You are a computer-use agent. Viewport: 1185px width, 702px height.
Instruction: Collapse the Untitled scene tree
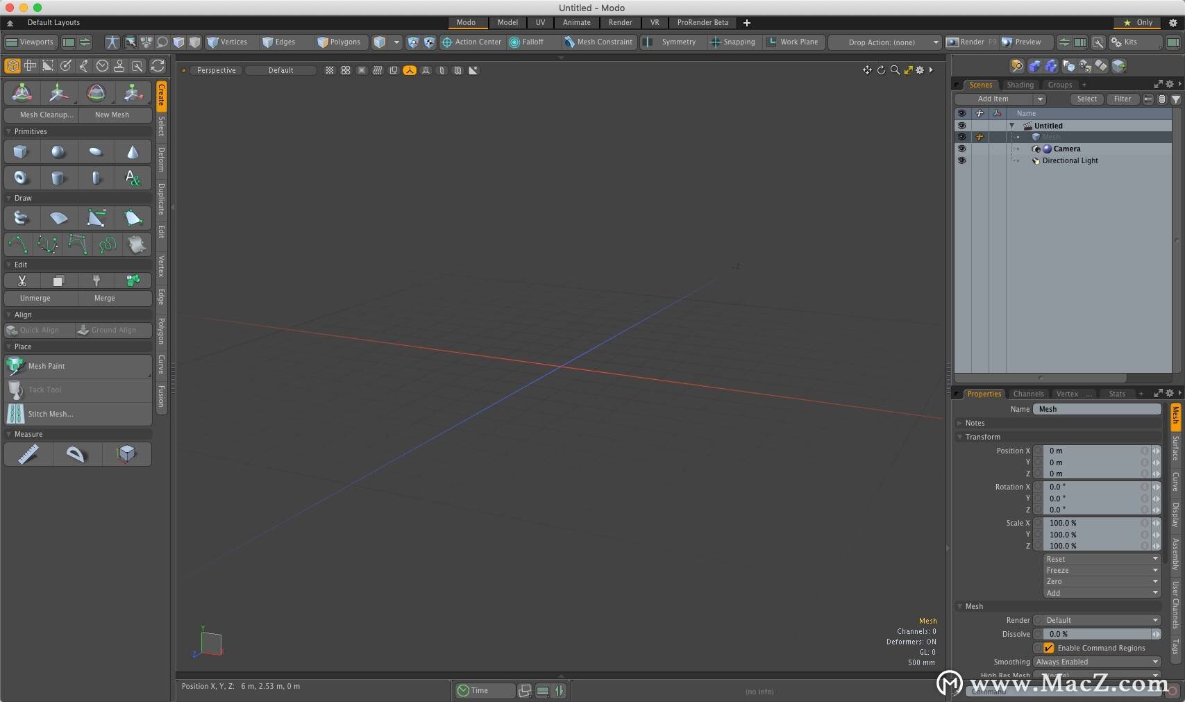(x=1011, y=126)
